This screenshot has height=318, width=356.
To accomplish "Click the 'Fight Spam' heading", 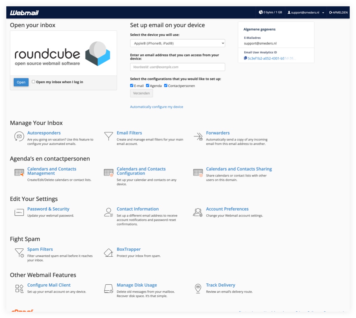I will (25, 239).
